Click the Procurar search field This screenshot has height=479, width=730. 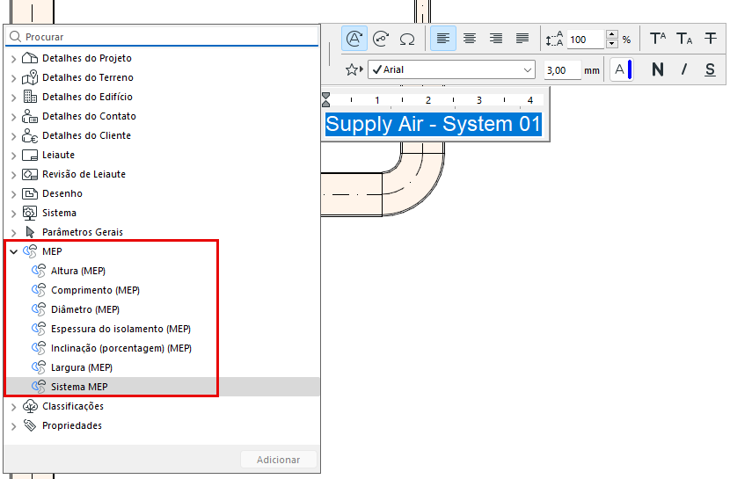(162, 37)
